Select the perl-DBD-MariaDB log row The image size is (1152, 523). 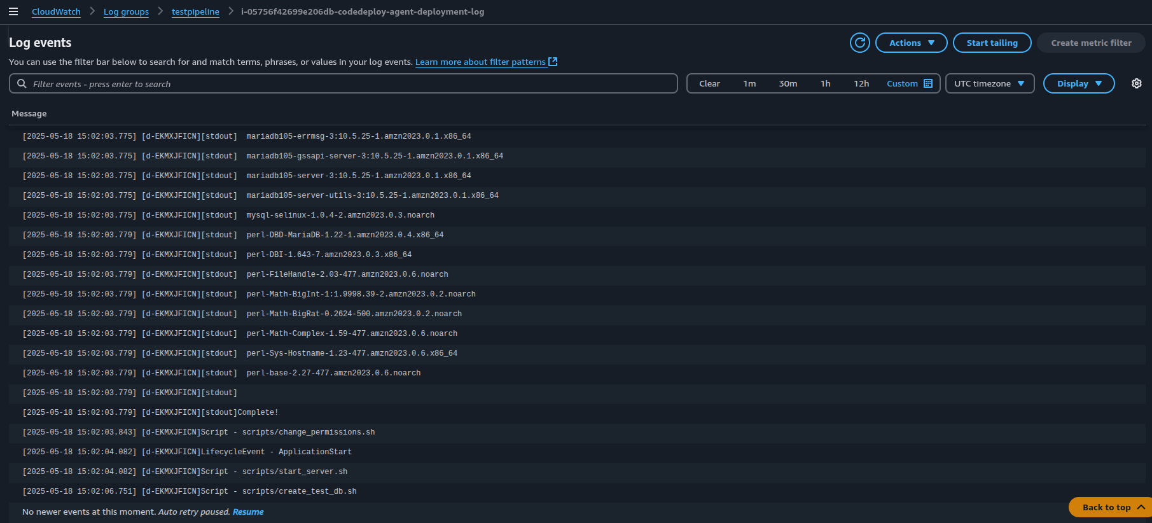click(x=577, y=235)
